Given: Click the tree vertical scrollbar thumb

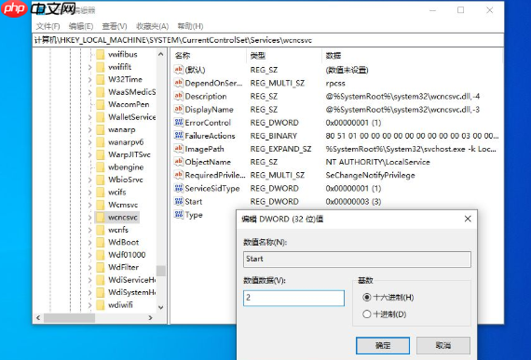Looking at the screenshot, I should [x=161, y=271].
